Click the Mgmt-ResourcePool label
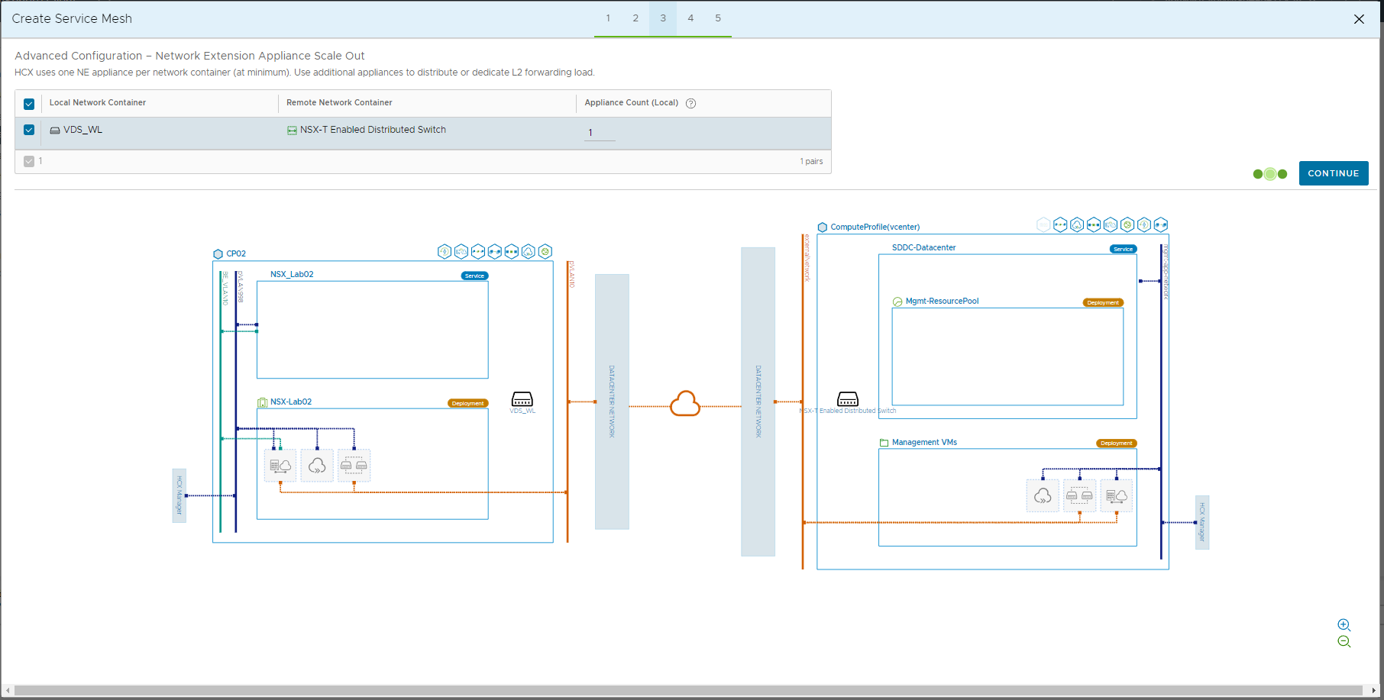The width and height of the screenshot is (1384, 700). tap(943, 302)
